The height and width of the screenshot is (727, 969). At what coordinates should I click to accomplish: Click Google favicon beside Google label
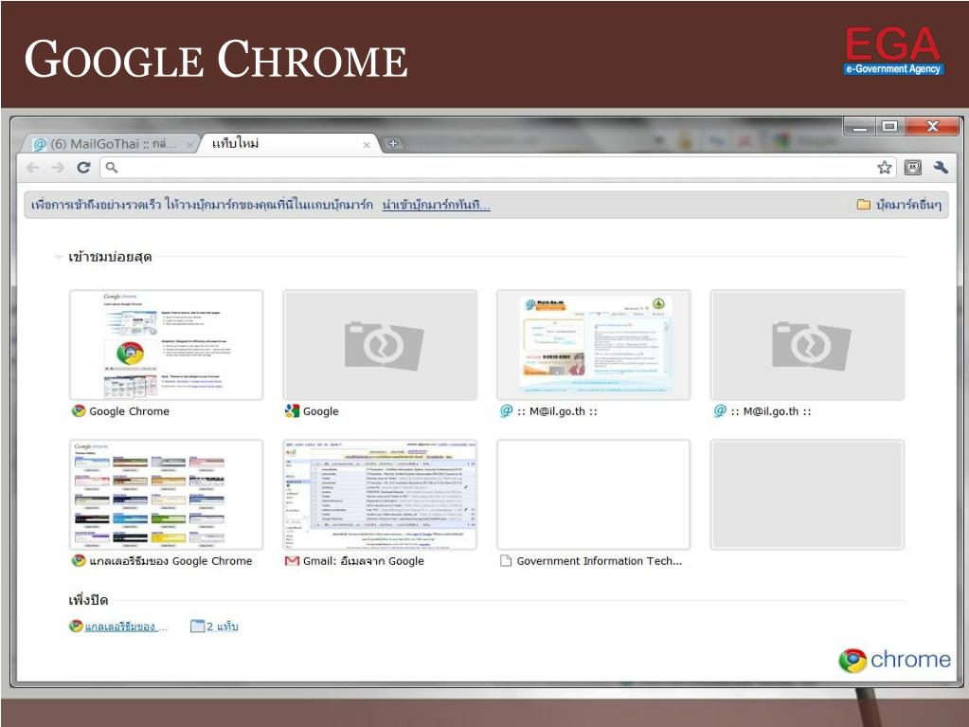coord(292,410)
